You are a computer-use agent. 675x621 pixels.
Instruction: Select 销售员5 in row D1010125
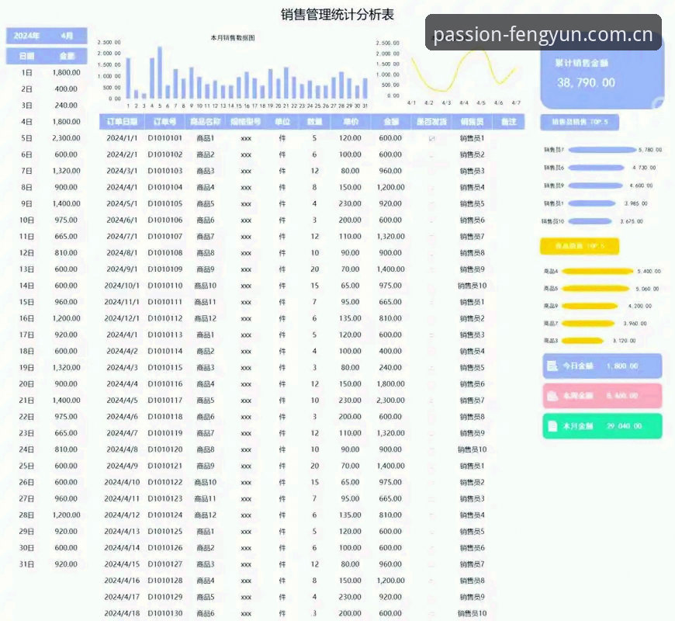pyautogui.click(x=472, y=532)
